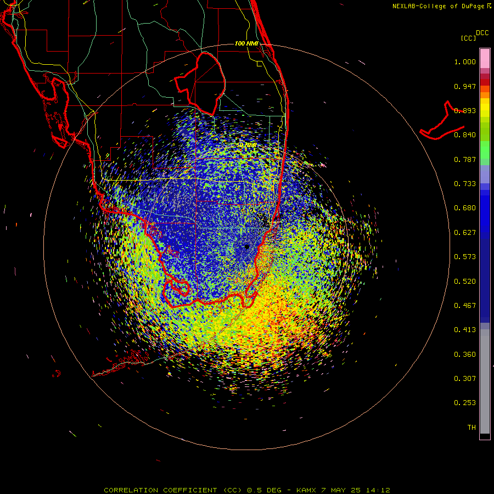
Task: Click the [CC] units label
Action: 468,38
